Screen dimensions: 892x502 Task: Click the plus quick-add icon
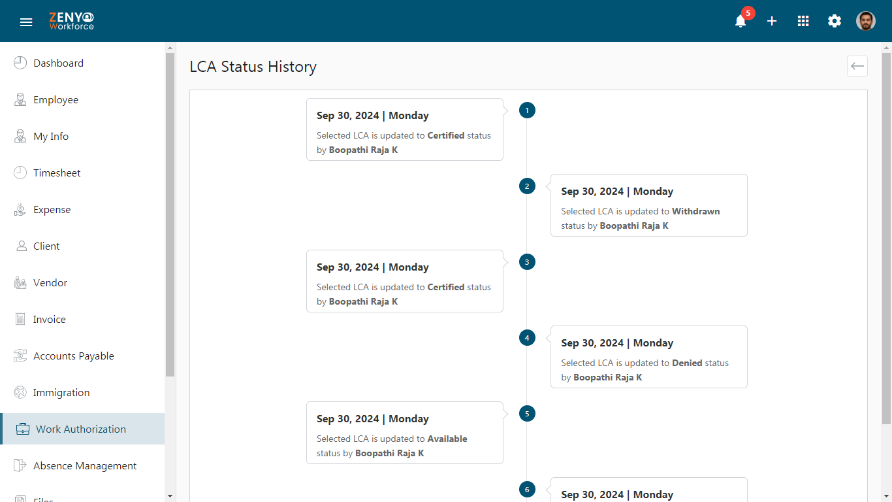pos(772,21)
